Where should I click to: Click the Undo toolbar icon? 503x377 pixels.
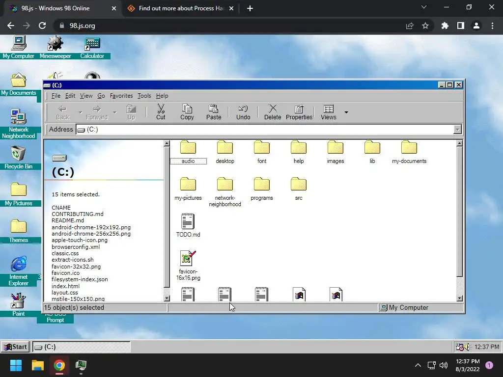[x=243, y=112]
